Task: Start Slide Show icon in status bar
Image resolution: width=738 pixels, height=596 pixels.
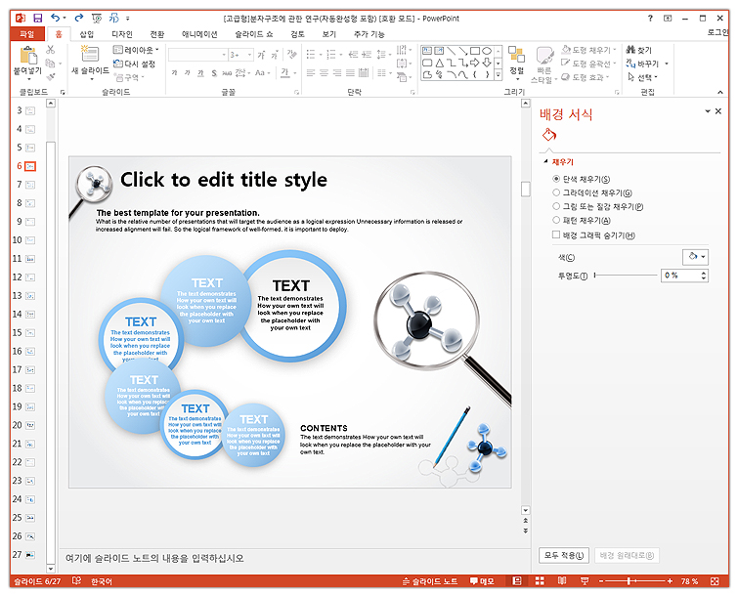Action: 585,581
